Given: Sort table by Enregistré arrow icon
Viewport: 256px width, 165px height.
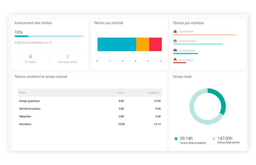Looking at the screenshot, I should pyautogui.click(x=159, y=93).
